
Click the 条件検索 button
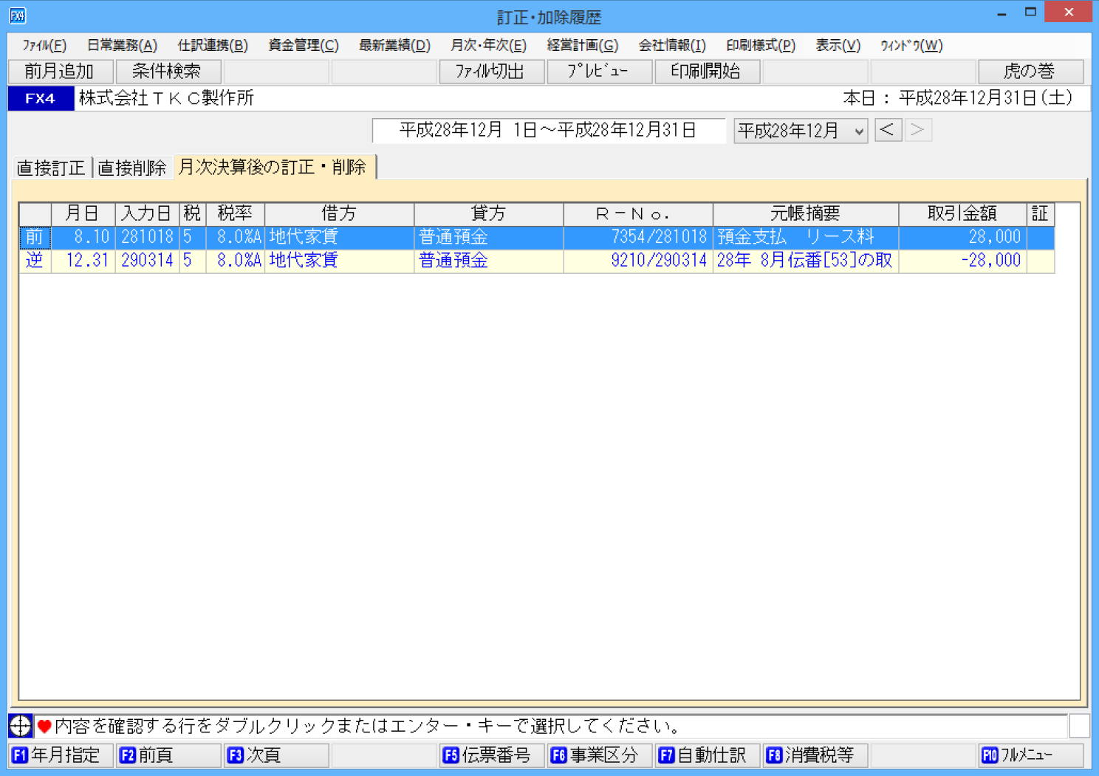click(168, 72)
